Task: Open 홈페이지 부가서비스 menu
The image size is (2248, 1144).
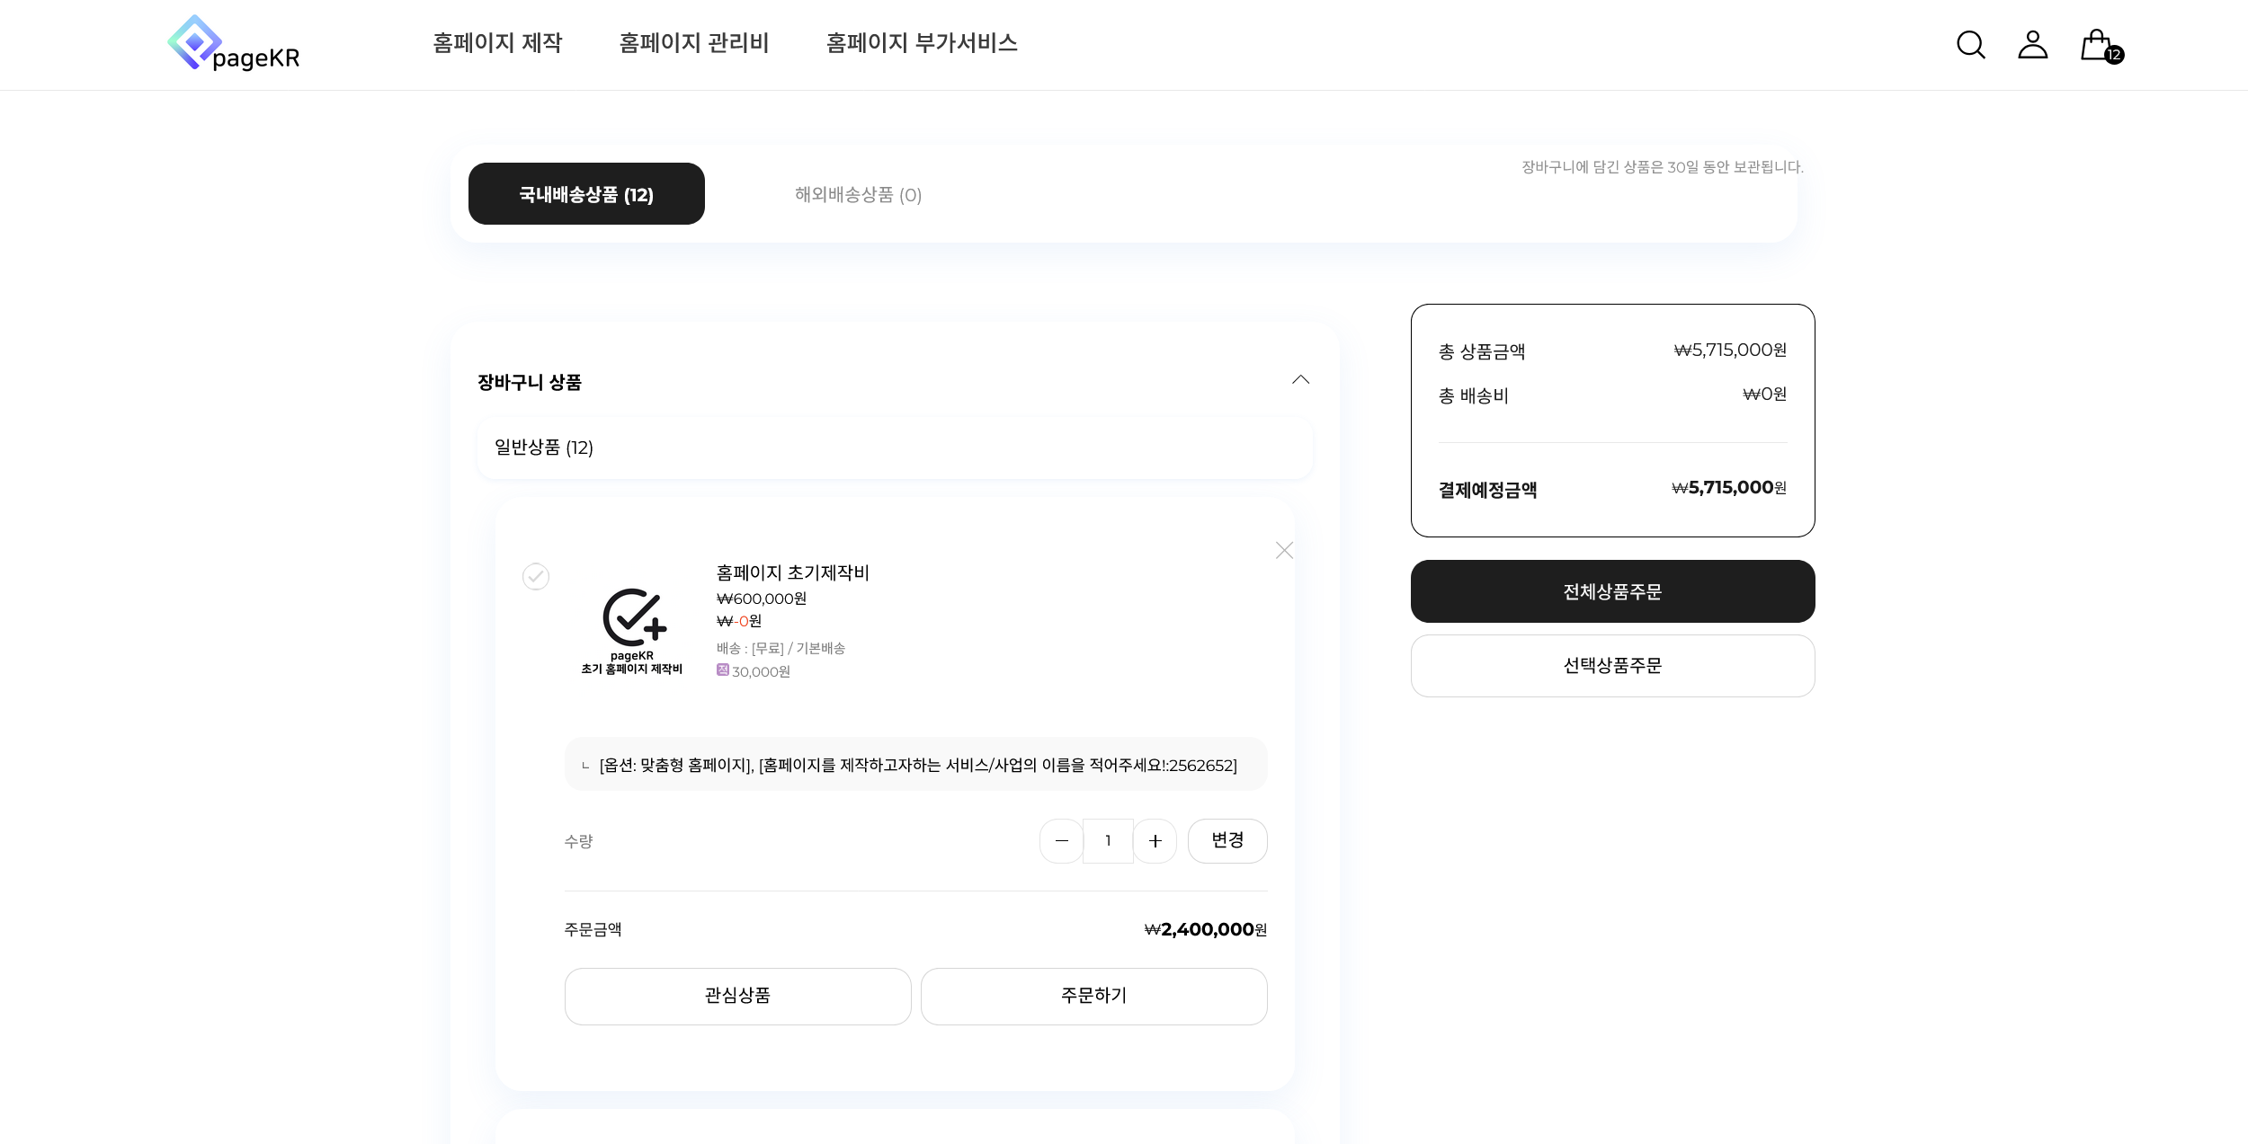Action: (922, 43)
